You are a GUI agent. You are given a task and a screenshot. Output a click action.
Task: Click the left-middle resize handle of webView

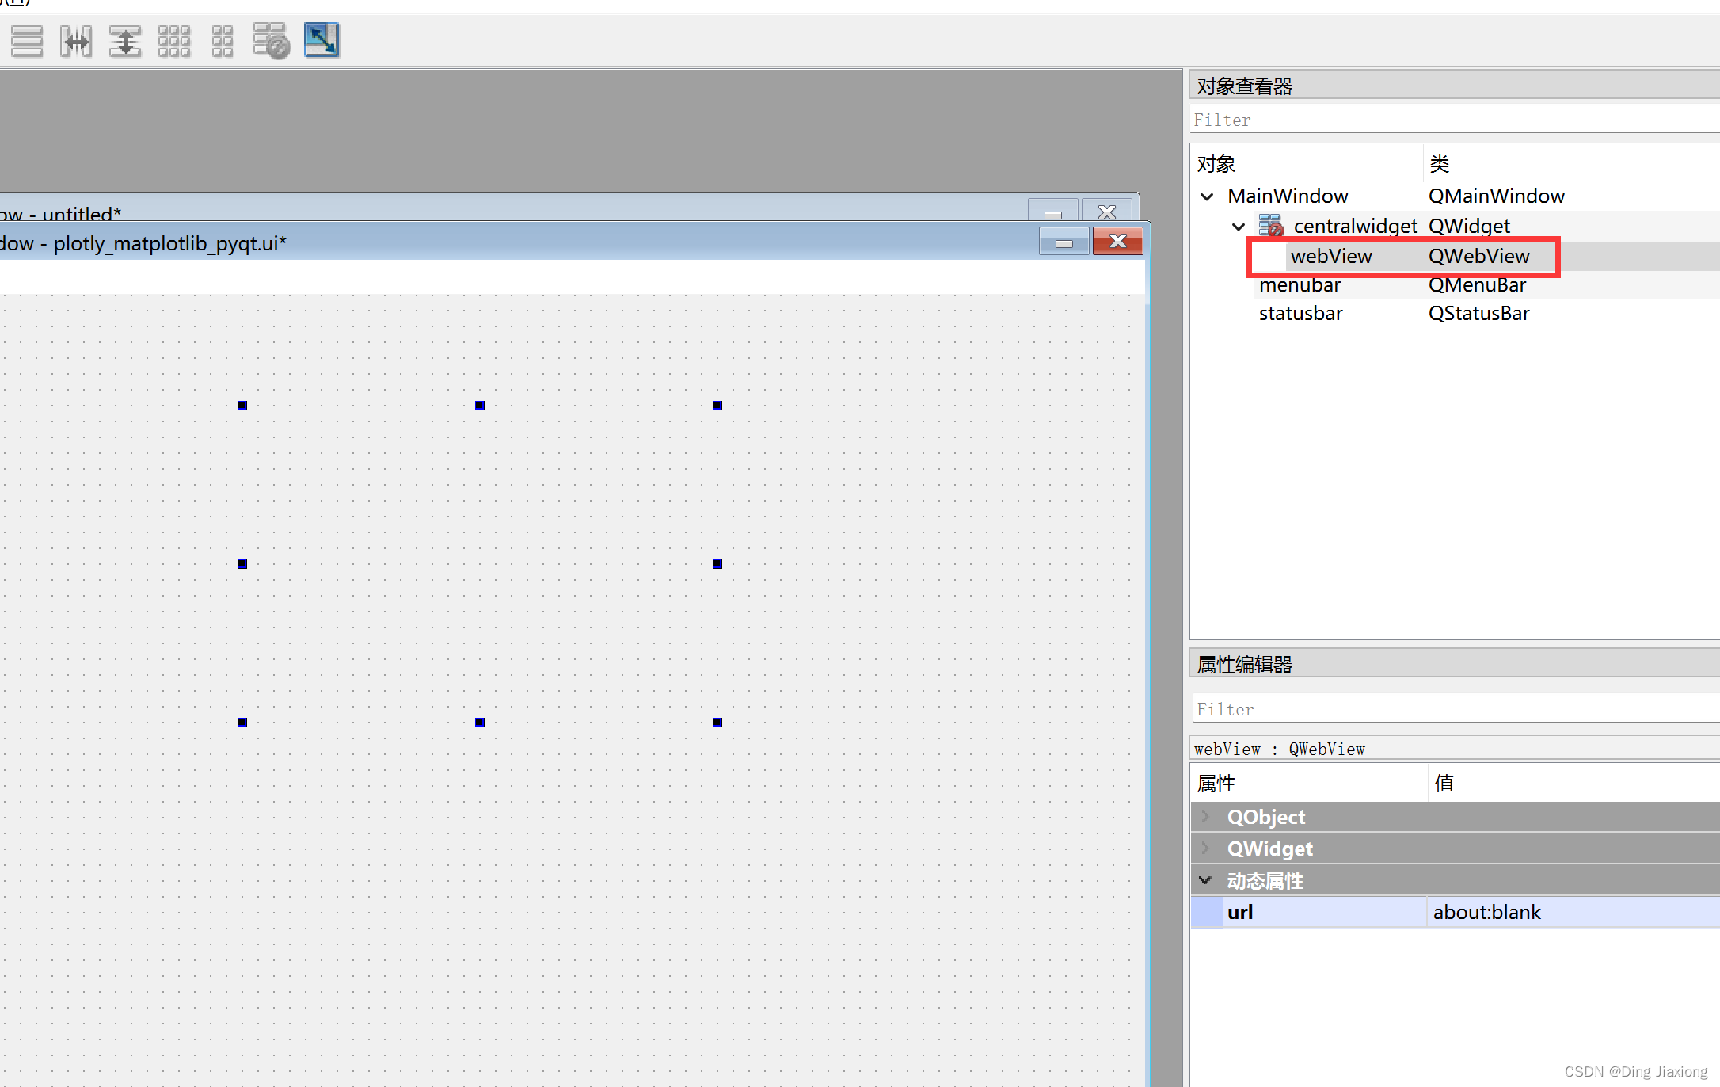click(242, 564)
